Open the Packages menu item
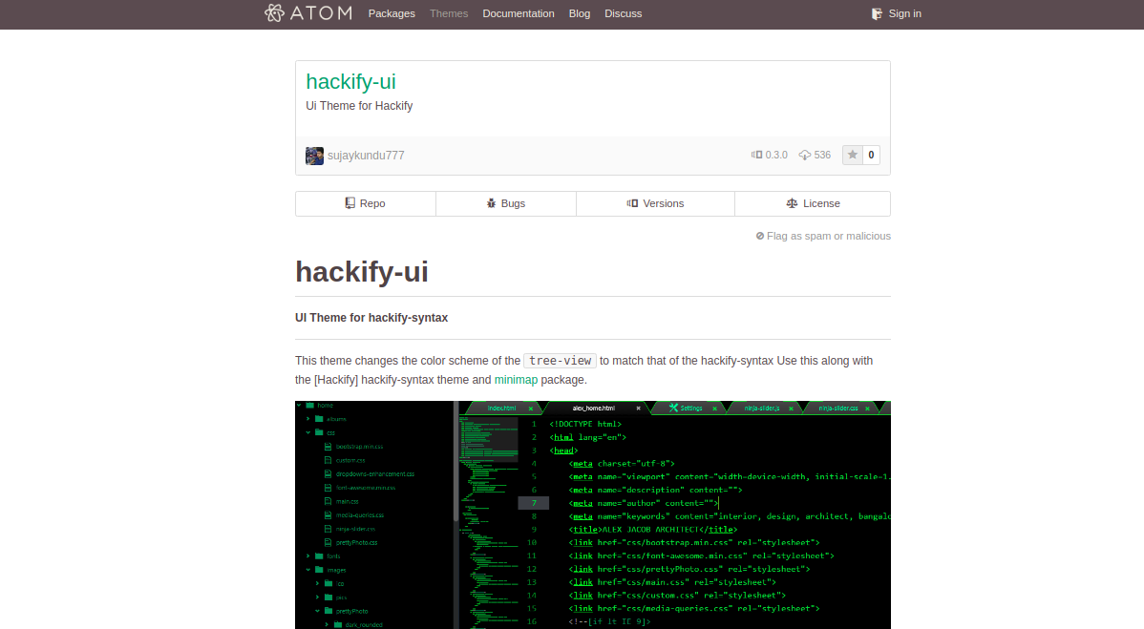1144x629 pixels. [392, 13]
